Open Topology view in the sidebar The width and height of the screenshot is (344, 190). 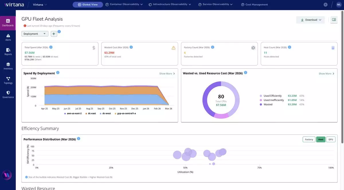point(8,80)
